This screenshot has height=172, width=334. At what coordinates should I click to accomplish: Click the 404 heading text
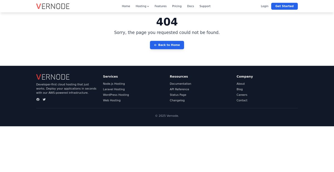[167, 22]
